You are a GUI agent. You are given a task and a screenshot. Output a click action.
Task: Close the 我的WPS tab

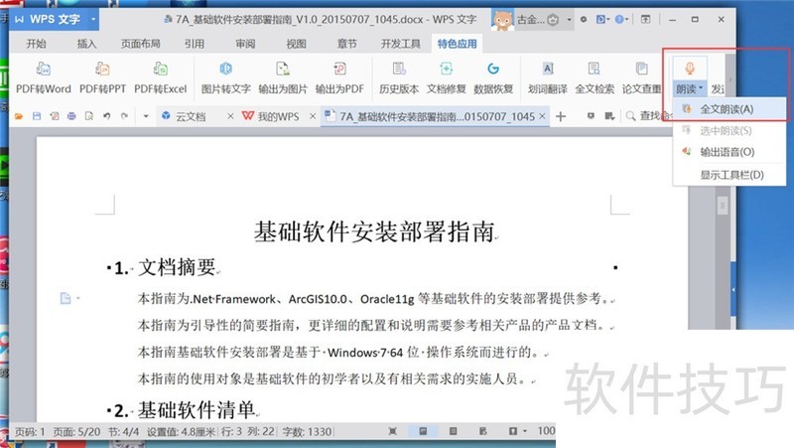313,116
